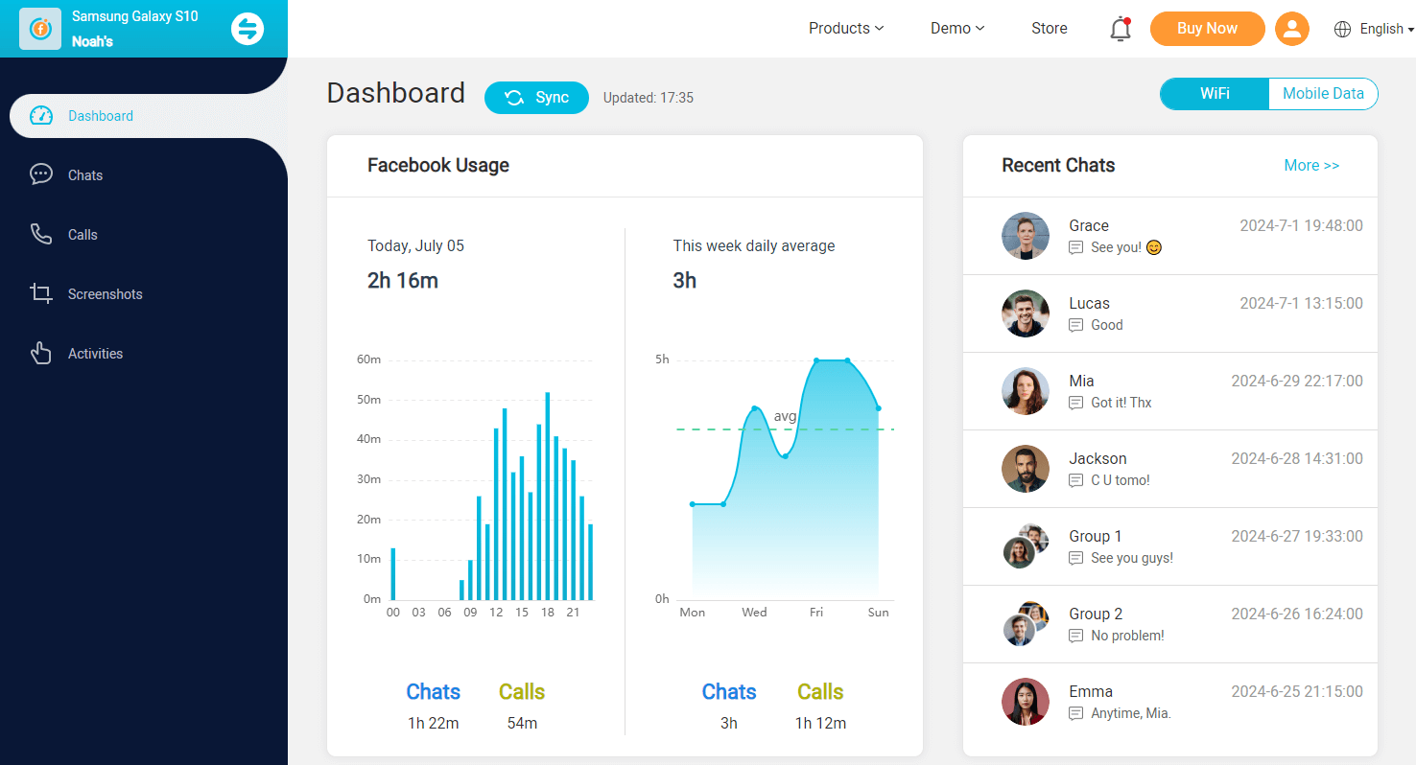Click the device switch icon beside Samsung Galaxy S10

(x=248, y=29)
